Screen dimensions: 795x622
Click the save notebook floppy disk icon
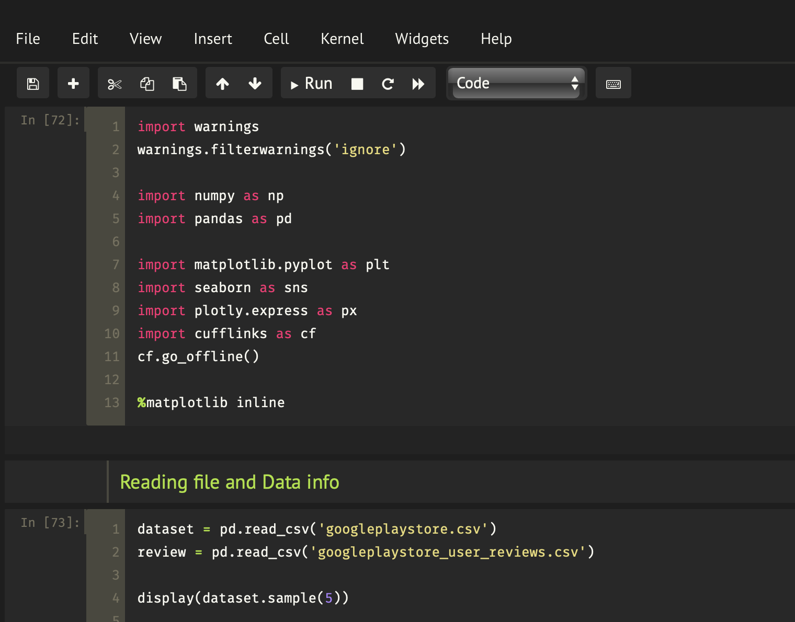pyautogui.click(x=33, y=84)
